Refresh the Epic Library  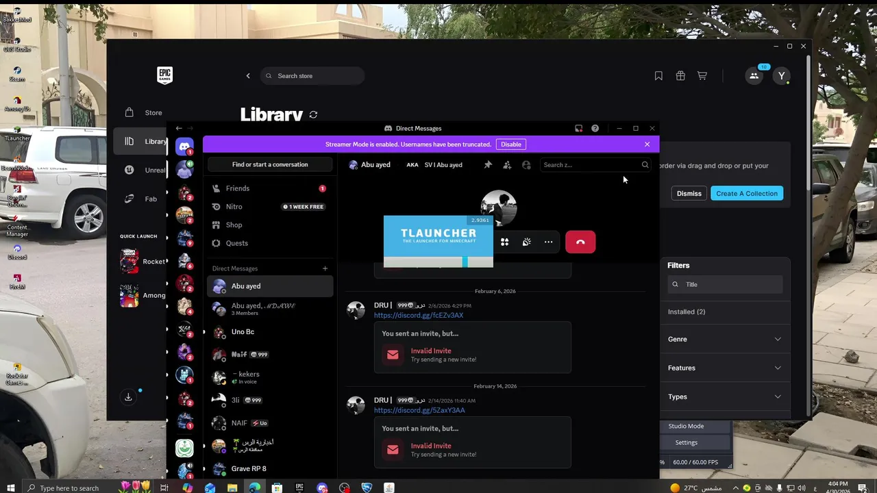point(313,115)
